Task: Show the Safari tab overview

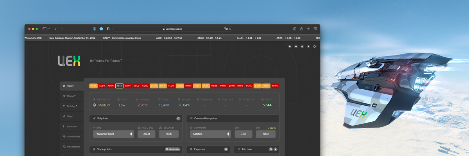Action: tap(315, 29)
